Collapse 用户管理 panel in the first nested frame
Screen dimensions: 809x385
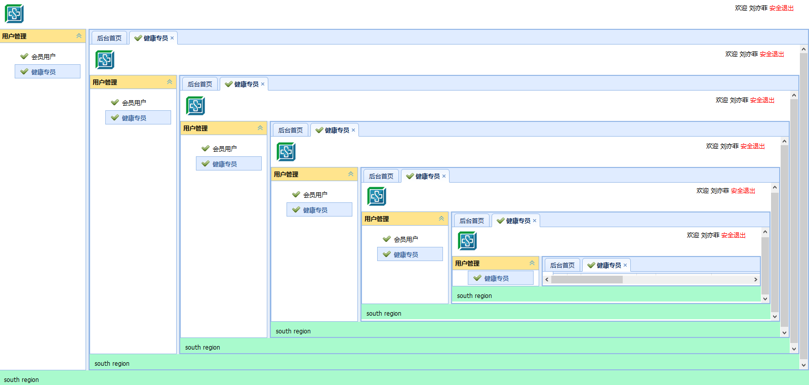(x=170, y=82)
